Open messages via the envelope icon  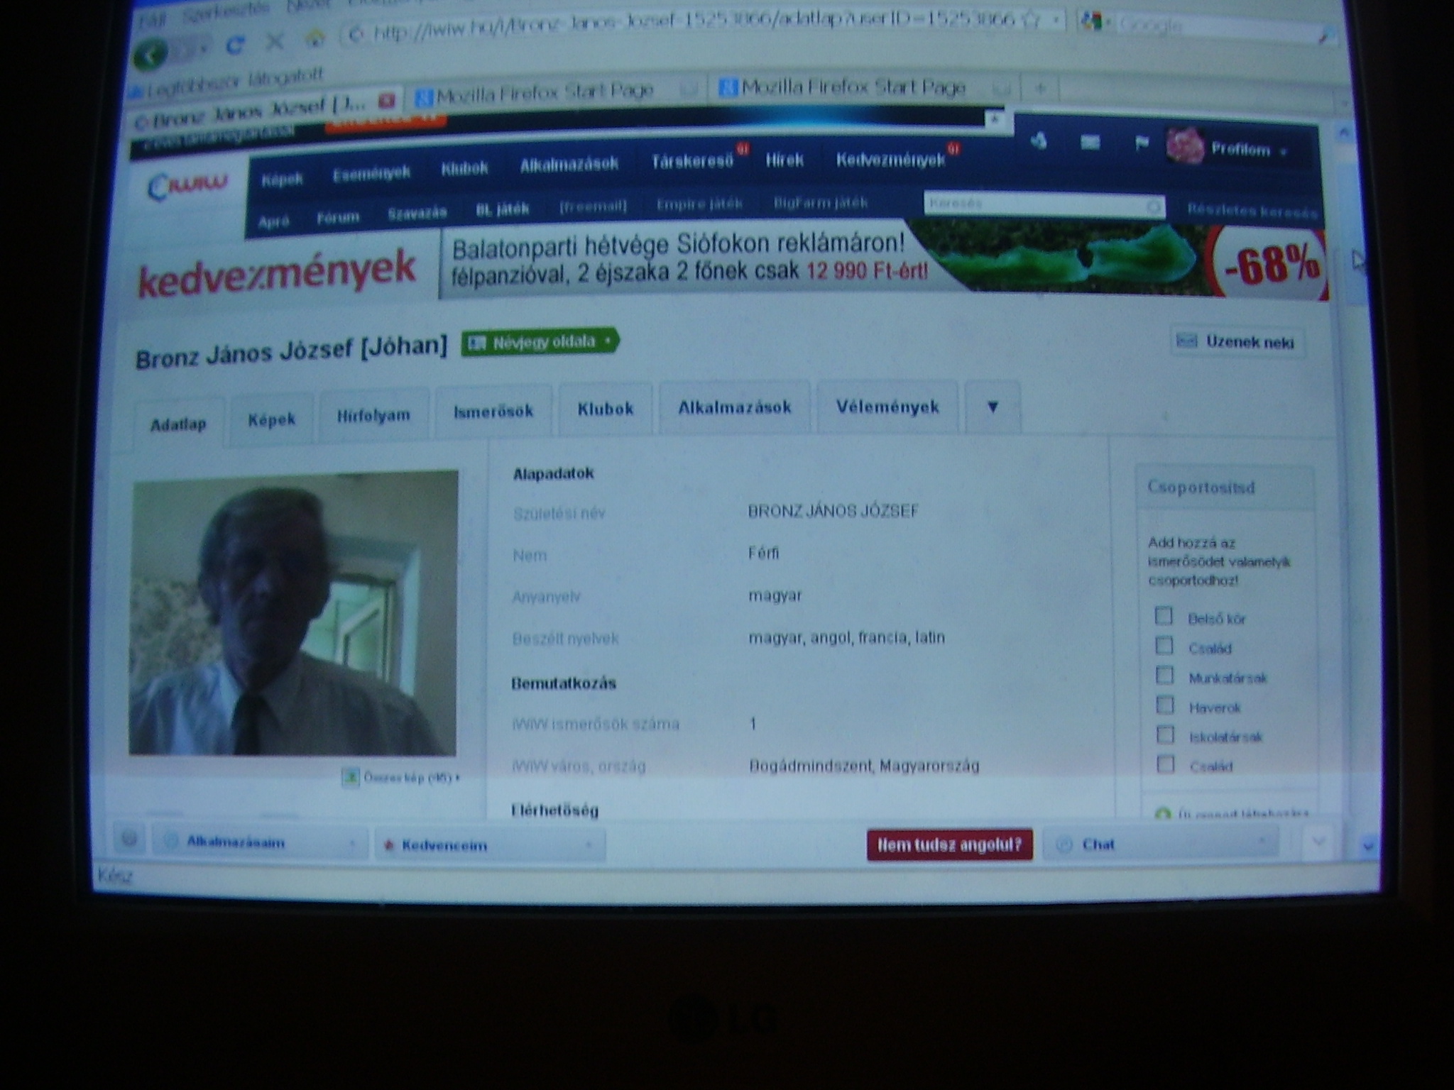pos(1090,143)
